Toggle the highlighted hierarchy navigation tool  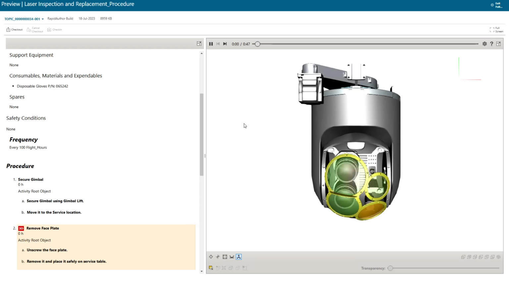click(x=239, y=257)
